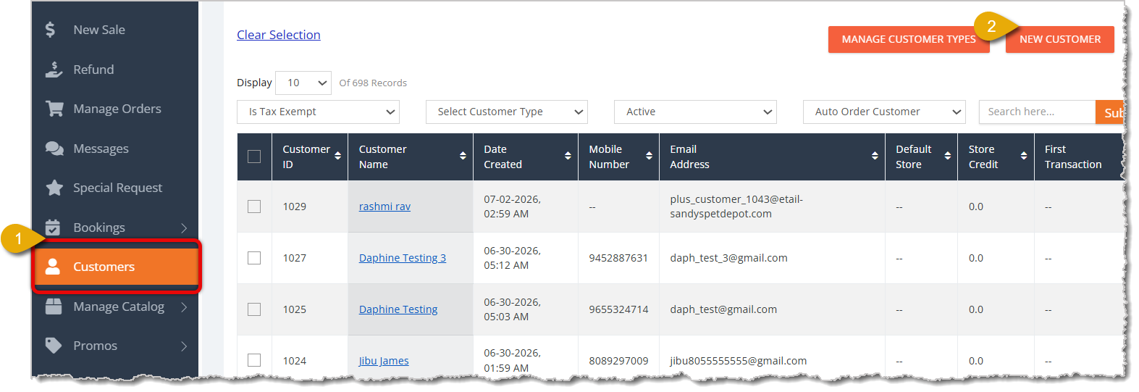Screen dimensions: 1139x392
Task: Select Customers in the sidebar
Action: point(116,267)
